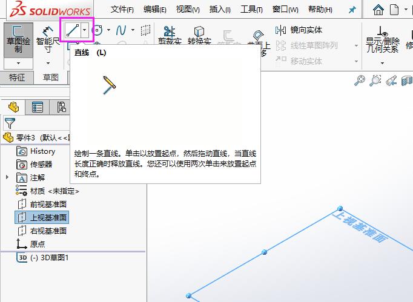The height and width of the screenshot is (302, 413).
Task: Open the 文件(F) menu
Action: [x=122, y=10]
